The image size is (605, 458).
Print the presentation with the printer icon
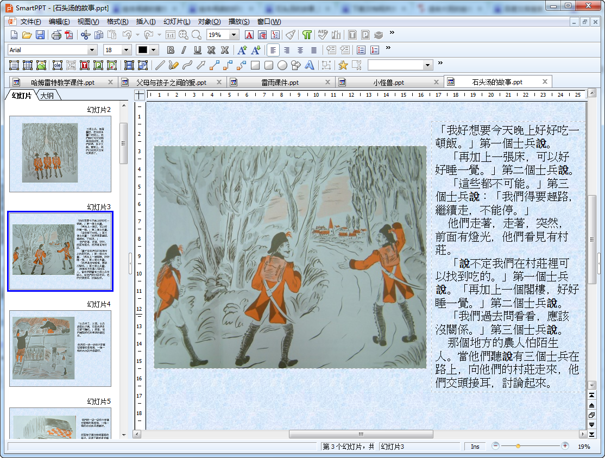tap(56, 35)
